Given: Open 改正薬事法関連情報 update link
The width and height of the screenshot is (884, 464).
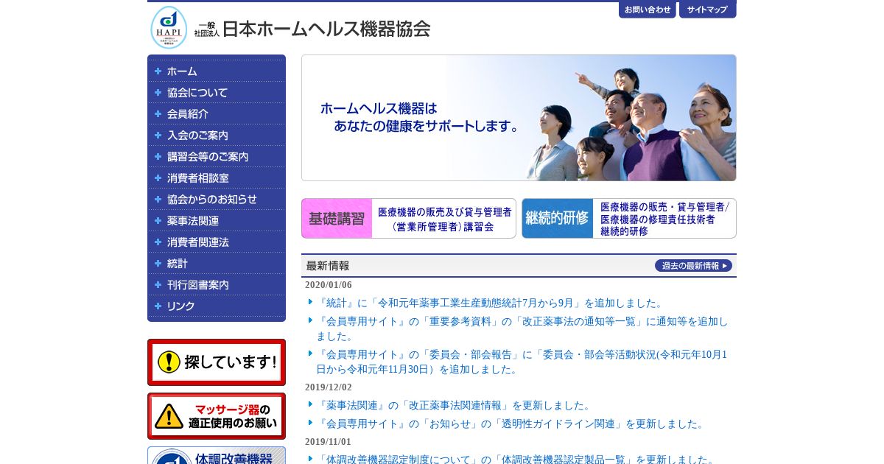Looking at the screenshot, I should (455, 405).
